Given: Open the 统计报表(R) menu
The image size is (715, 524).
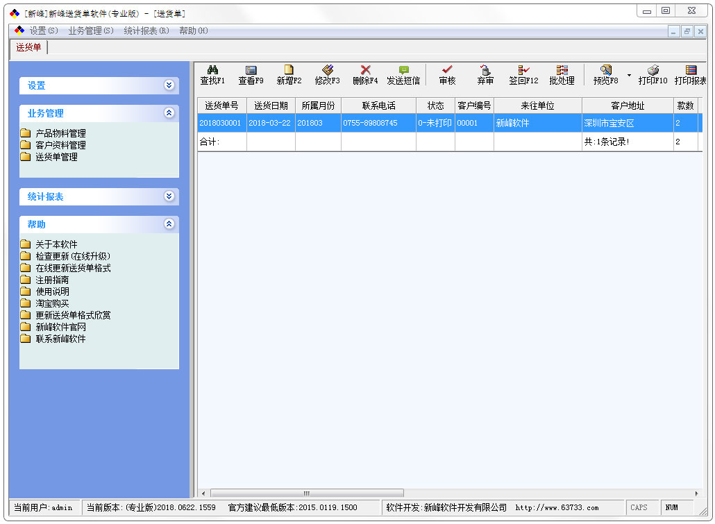Looking at the screenshot, I should click(x=146, y=31).
